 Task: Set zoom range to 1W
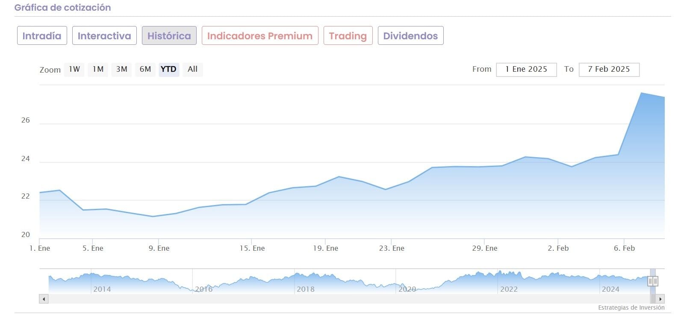(74, 69)
